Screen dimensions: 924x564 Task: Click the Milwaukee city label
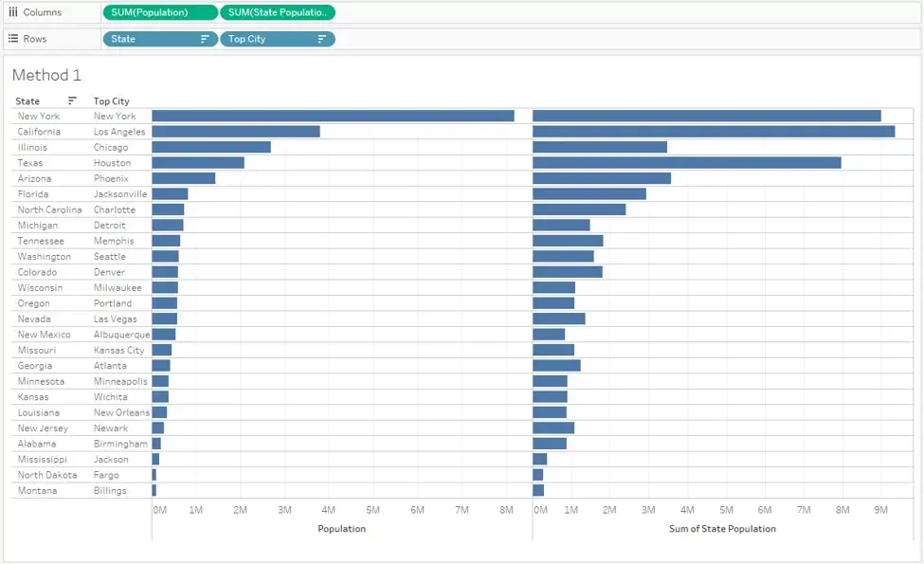point(118,287)
